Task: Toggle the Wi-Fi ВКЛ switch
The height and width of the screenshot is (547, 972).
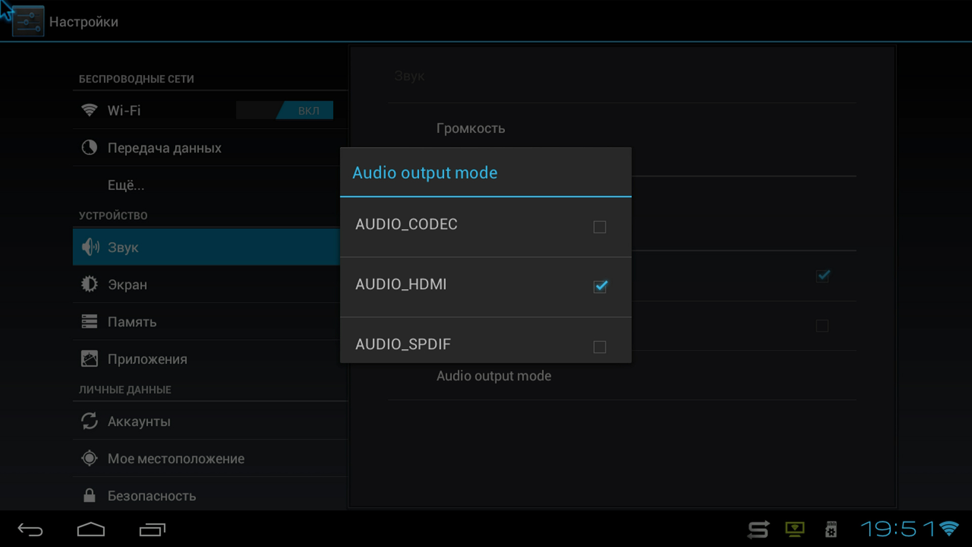Action: 285,110
